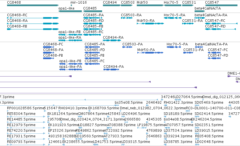The height and width of the screenshot is (146, 240).
Task: Click the CG8531 gene bar
Action: (x=188, y=5)
